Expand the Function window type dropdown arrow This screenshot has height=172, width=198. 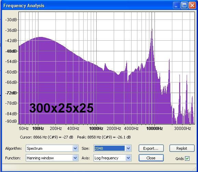pos(75,158)
